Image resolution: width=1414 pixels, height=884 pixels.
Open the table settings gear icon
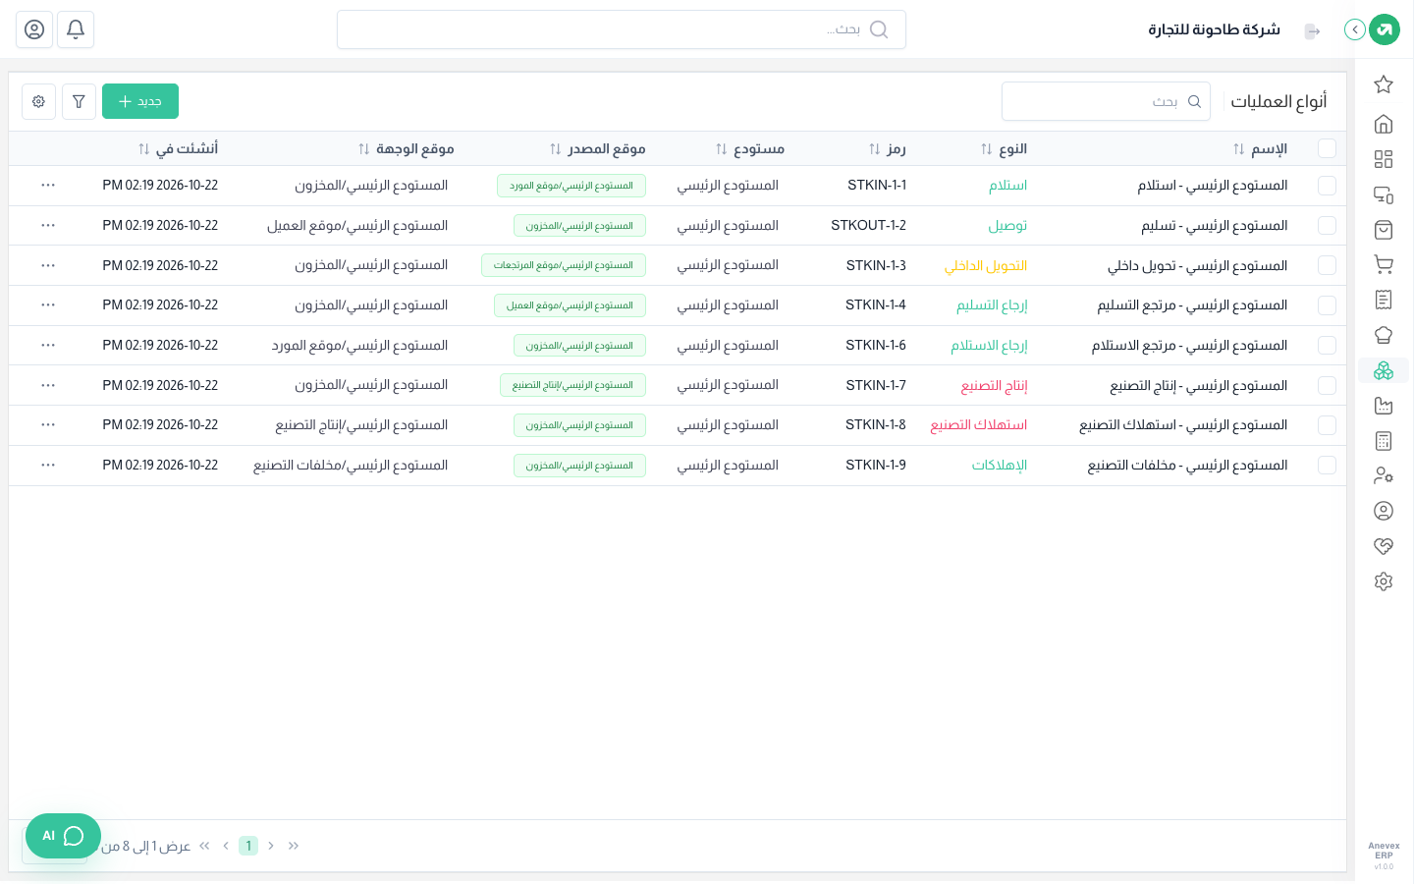(x=38, y=101)
